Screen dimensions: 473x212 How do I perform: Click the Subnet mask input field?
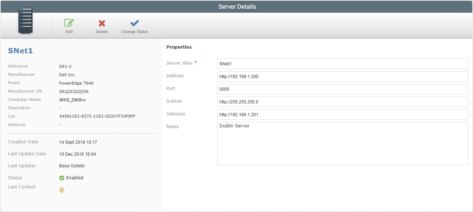(x=342, y=102)
